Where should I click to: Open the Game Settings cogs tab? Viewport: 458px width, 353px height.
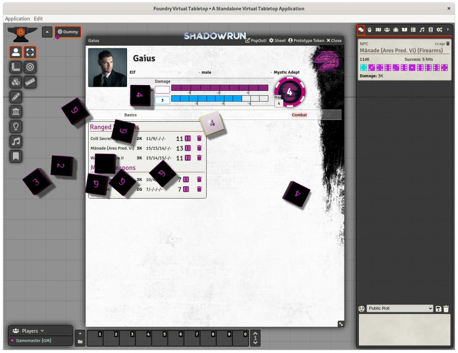[439, 30]
